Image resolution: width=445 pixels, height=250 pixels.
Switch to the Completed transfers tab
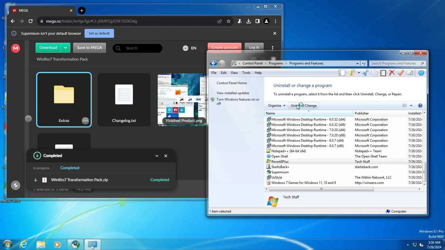click(70, 168)
